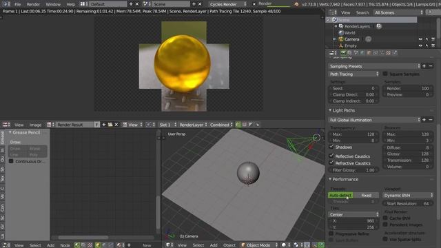Add a sampling preset with plus button
441x248 pixels.
(424, 66)
